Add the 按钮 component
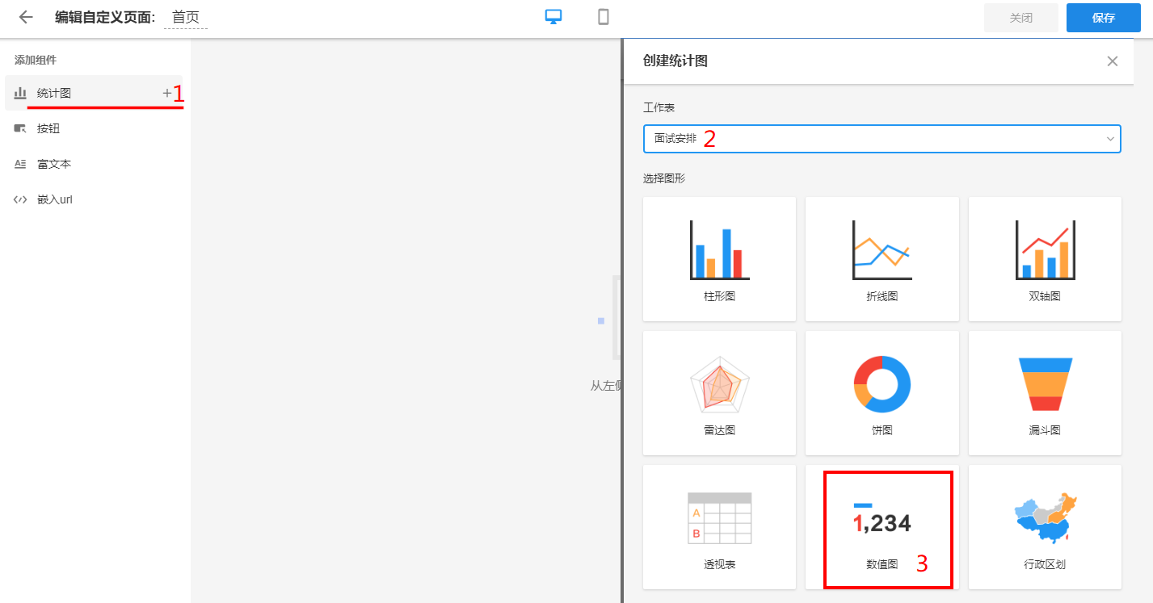Image resolution: width=1153 pixels, height=603 pixels. click(x=94, y=128)
